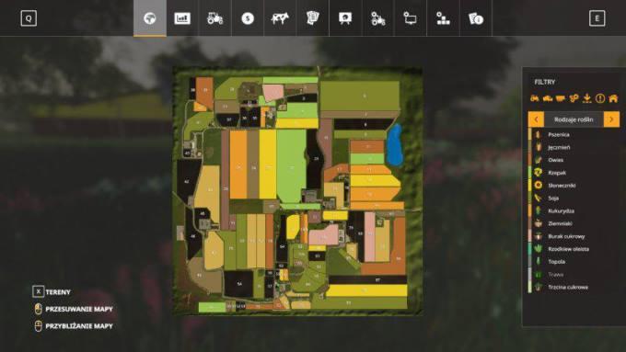This screenshot has width=626, height=352.
Task: Click the oat icon beside Owies
Action: 539,160
